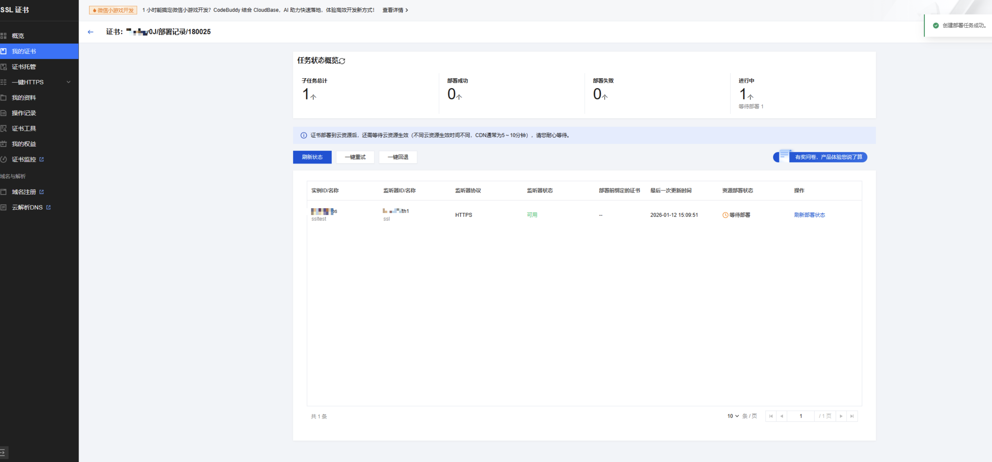Go to first page pagination icon
This screenshot has height=462, width=992.
coord(771,416)
